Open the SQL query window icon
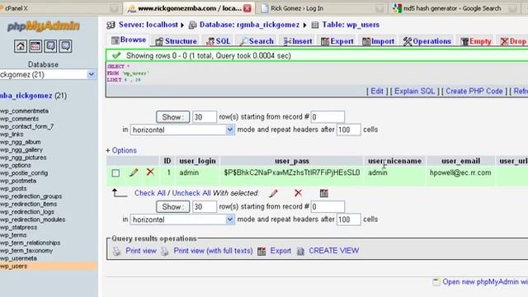Viewport: 528px width, 297px height. (x=35, y=46)
